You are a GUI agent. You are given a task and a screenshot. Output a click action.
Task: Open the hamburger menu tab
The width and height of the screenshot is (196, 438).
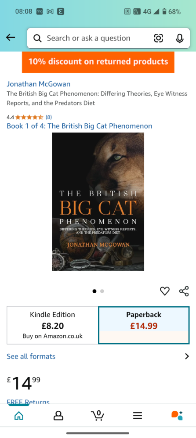tap(137, 416)
